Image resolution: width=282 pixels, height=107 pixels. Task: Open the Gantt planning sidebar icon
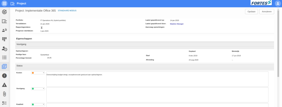click(x=4, y=21)
